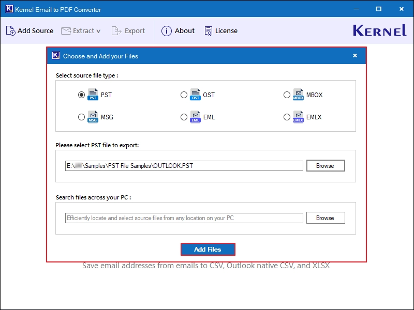Close the Kernel Email to PDF Converter window
This screenshot has height=310, width=414.
pos(402,9)
